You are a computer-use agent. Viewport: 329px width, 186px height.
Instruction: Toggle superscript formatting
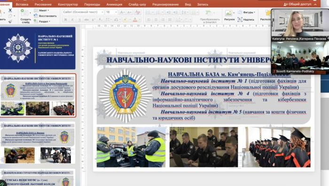tap(94, 20)
